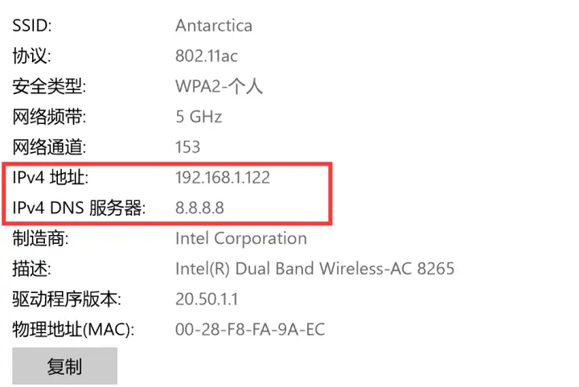The image size is (579, 387).
Task: Click the driver version 20.50.1.1
Action: pos(207,299)
